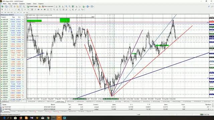Image resolution: width=214 pixels, height=120 pixels.
Task: Select the EURGBP row in Market Watch
Action: (x=13, y=46)
